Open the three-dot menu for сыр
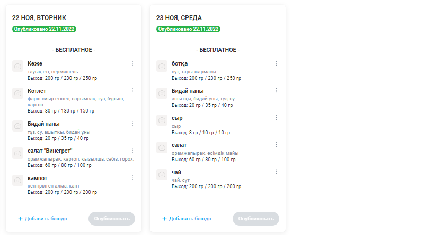Viewport: 434px width, 243px height. click(x=277, y=118)
